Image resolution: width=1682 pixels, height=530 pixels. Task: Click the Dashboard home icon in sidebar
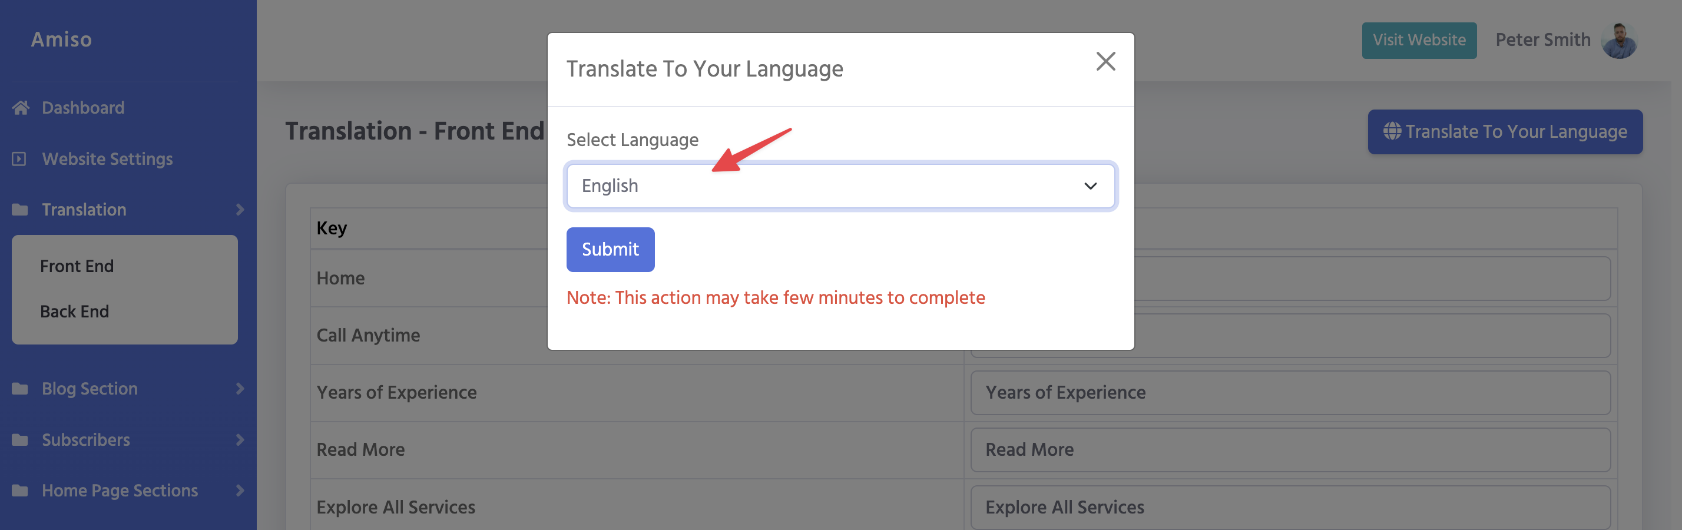coord(20,108)
